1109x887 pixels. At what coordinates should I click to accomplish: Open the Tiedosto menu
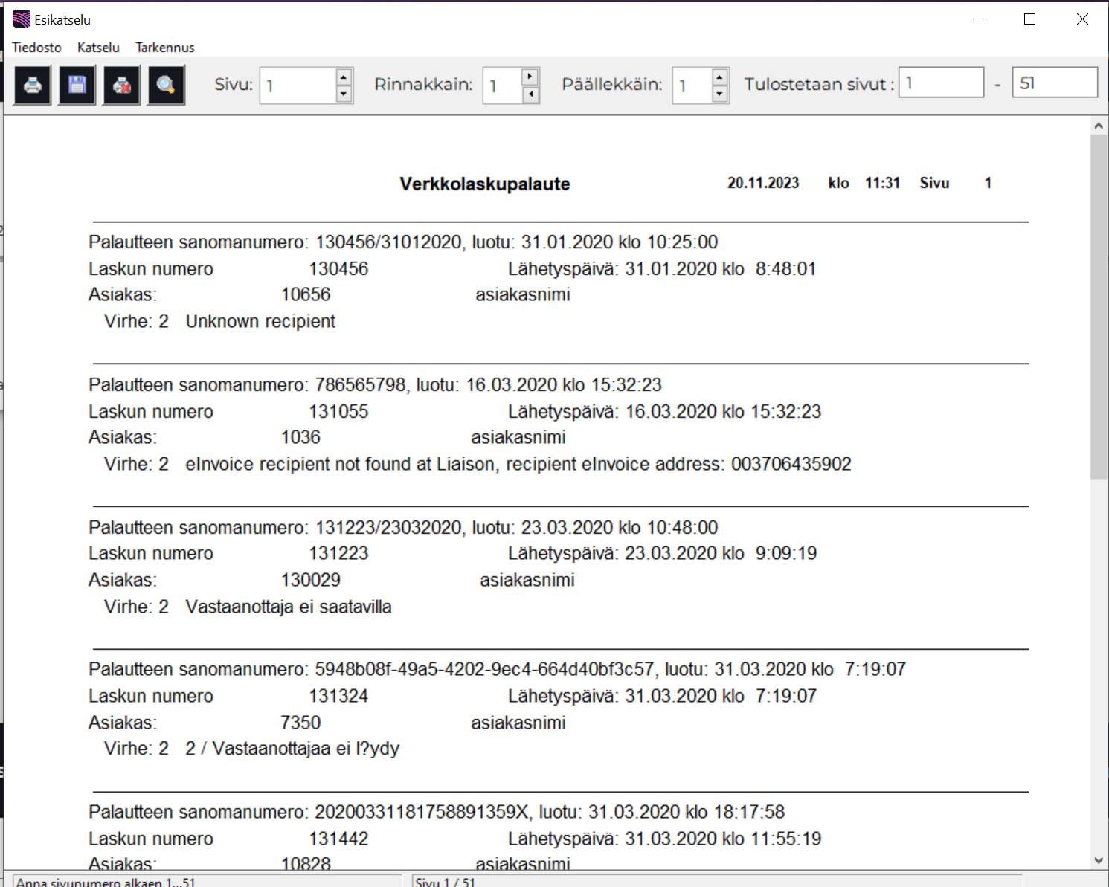click(36, 48)
